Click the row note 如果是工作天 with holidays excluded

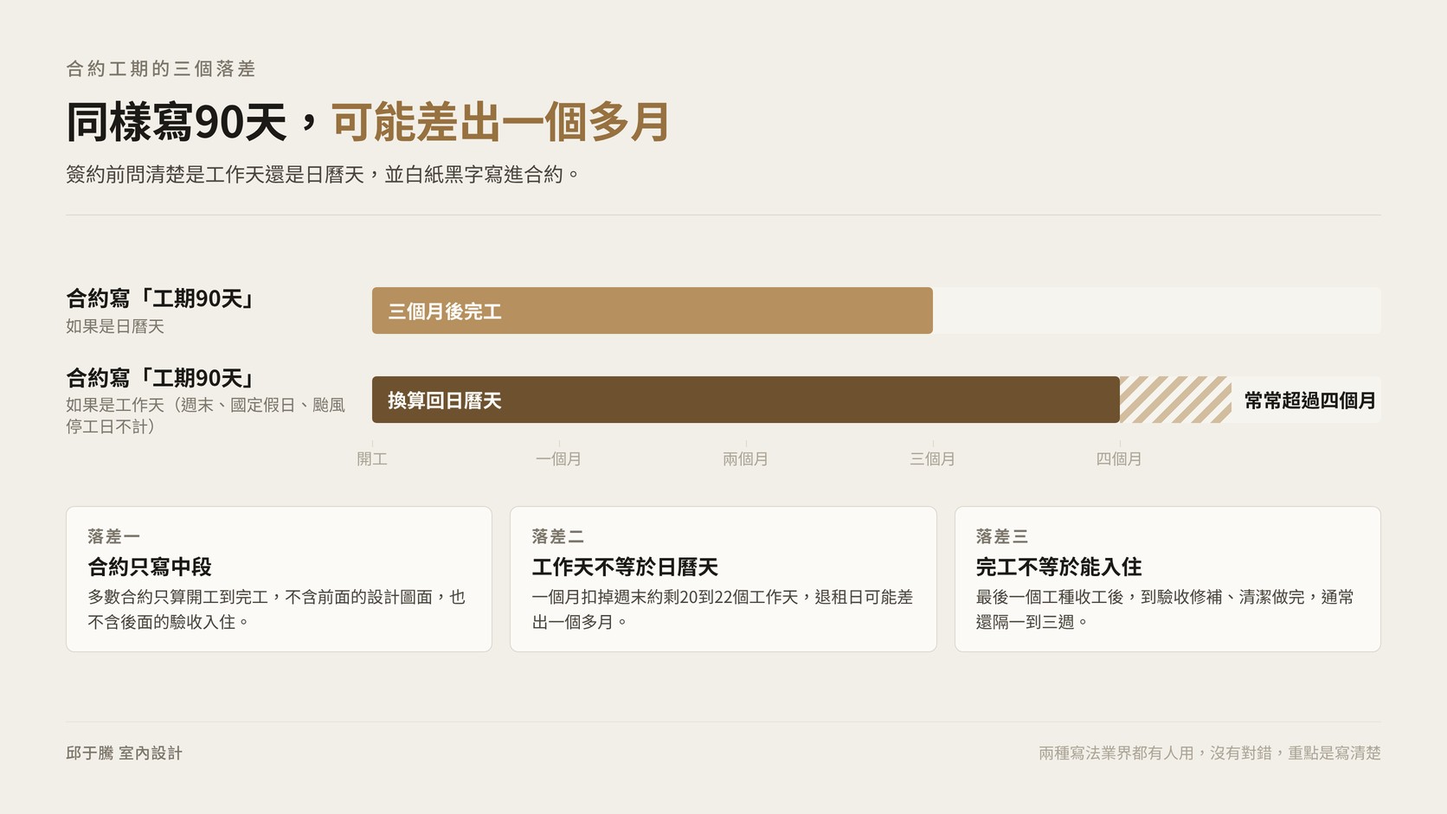206,415
